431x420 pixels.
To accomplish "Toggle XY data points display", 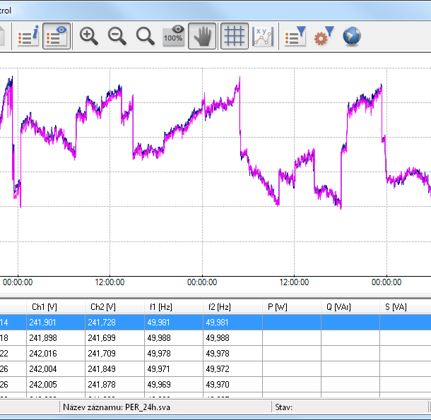I will (x=263, y=36).
